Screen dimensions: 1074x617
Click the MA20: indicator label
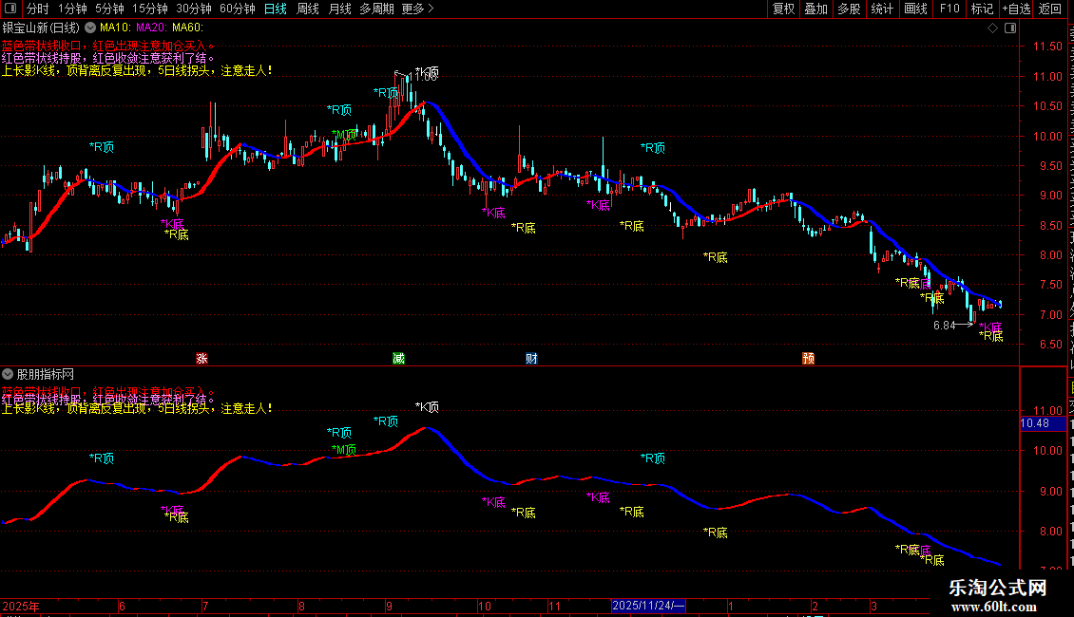click(151, 28)
